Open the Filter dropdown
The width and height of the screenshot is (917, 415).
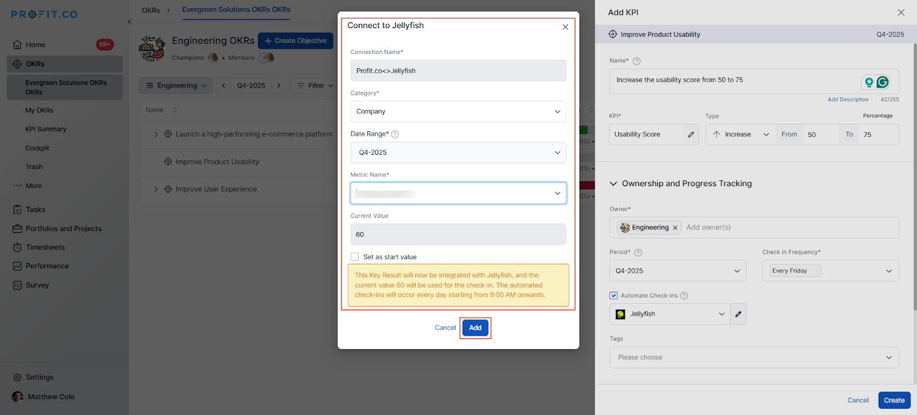[315, 85]
